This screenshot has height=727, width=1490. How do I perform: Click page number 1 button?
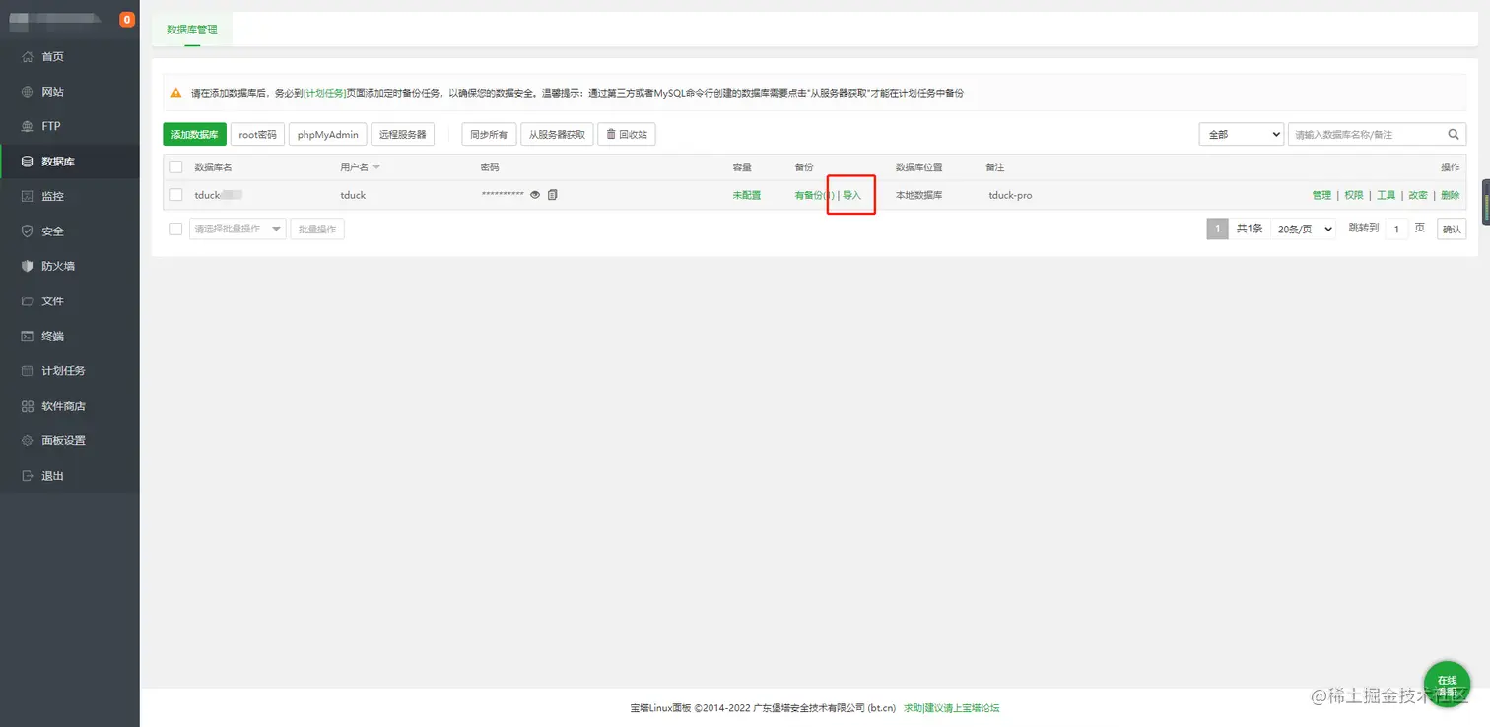click(x=1218, y=229)
